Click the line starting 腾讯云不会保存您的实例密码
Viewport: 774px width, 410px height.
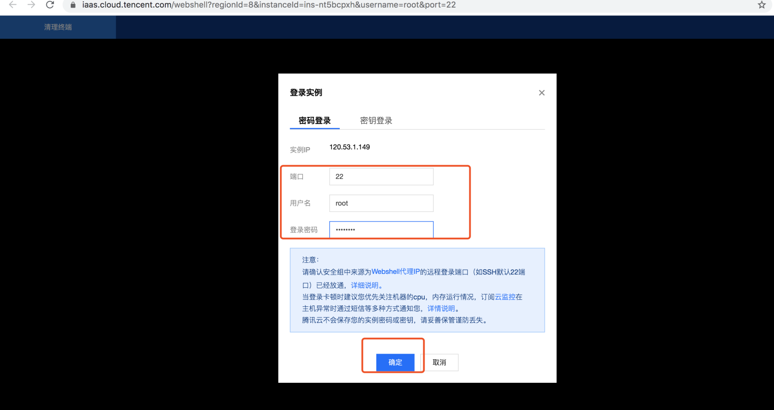click(396, 320)
